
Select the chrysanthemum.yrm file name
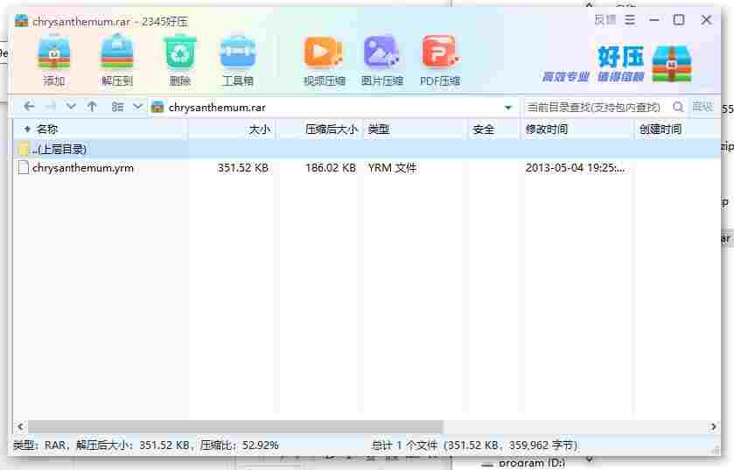[x=83, y=167]
